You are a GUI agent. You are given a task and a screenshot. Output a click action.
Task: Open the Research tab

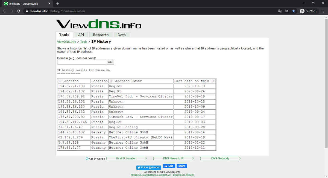[101, 35]
